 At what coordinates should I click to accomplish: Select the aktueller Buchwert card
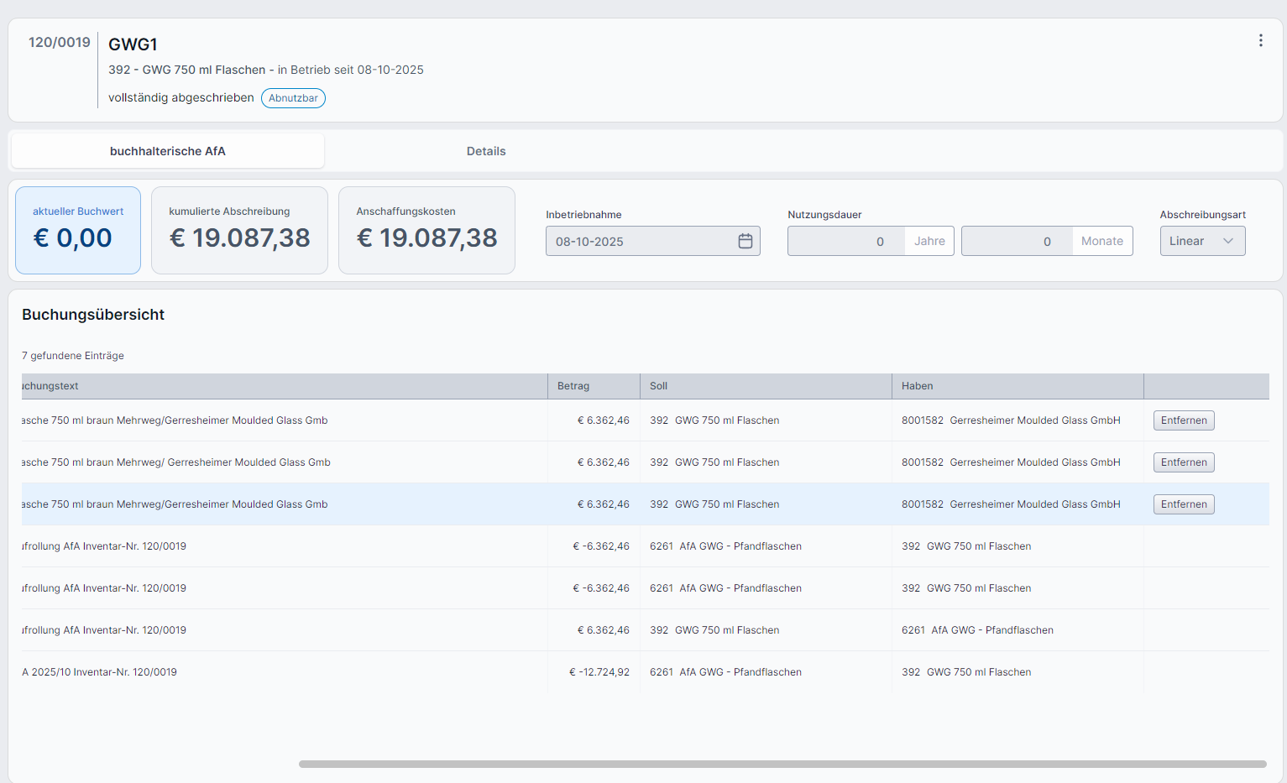click(x=78, y=230)
